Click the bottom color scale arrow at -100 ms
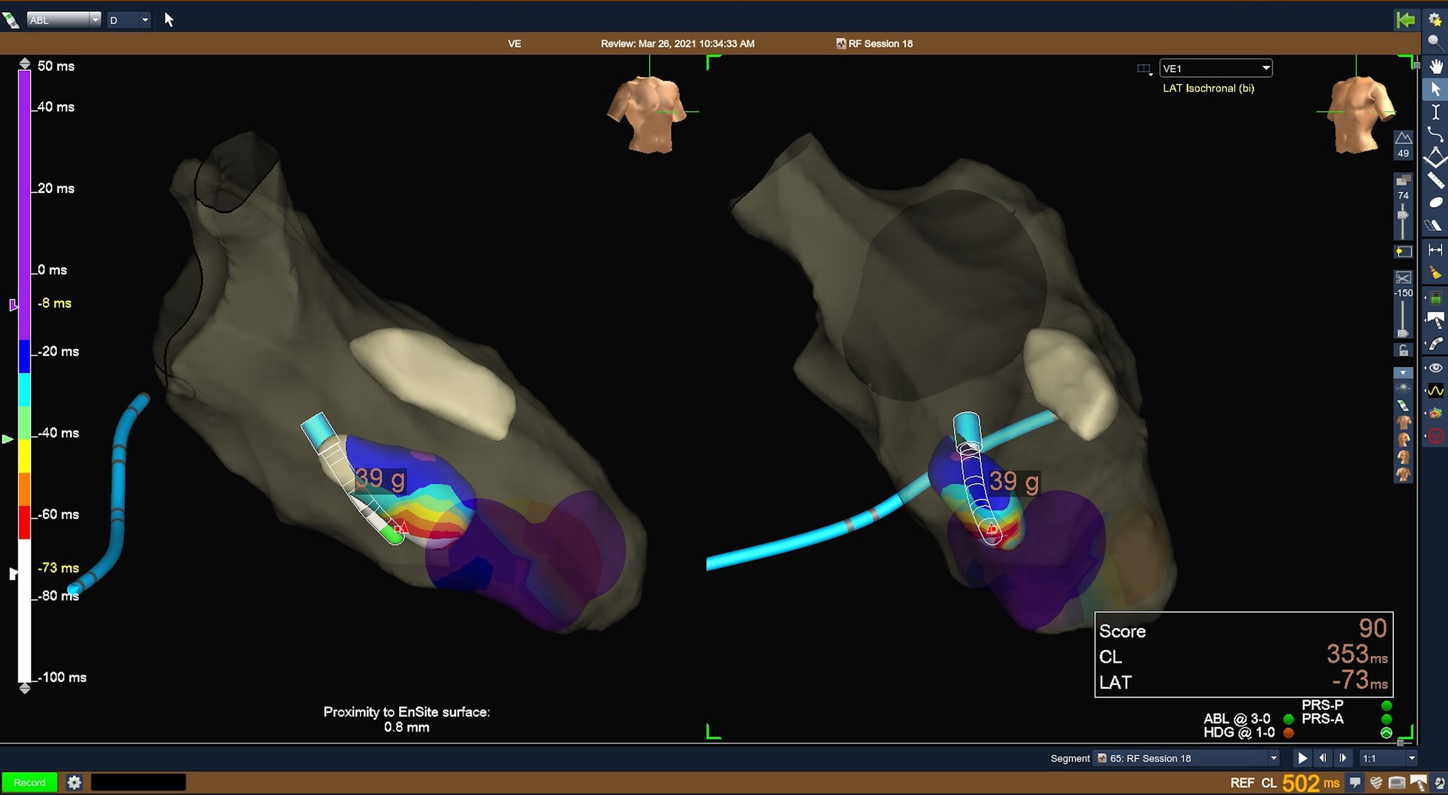The width and height of the screenshot is (1448, 795). pyautogui.click(x=24, y=689)
